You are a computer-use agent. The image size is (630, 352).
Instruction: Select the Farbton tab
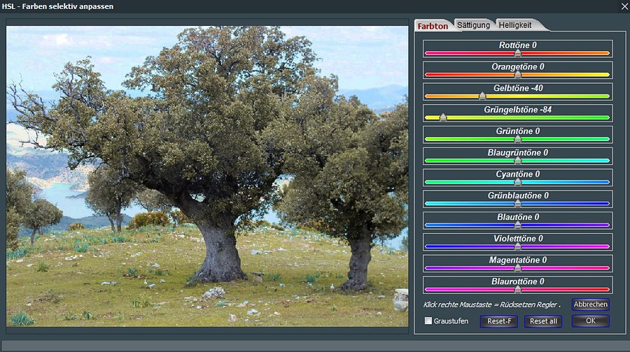[x=433, y=26]
